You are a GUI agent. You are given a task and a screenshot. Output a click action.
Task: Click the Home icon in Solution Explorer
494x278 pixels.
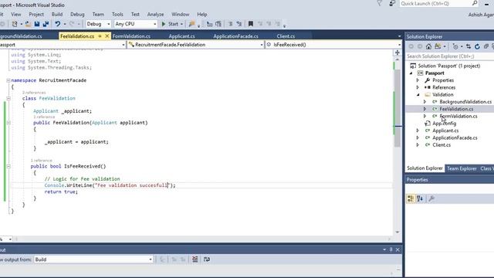click(x=428, y=46)
